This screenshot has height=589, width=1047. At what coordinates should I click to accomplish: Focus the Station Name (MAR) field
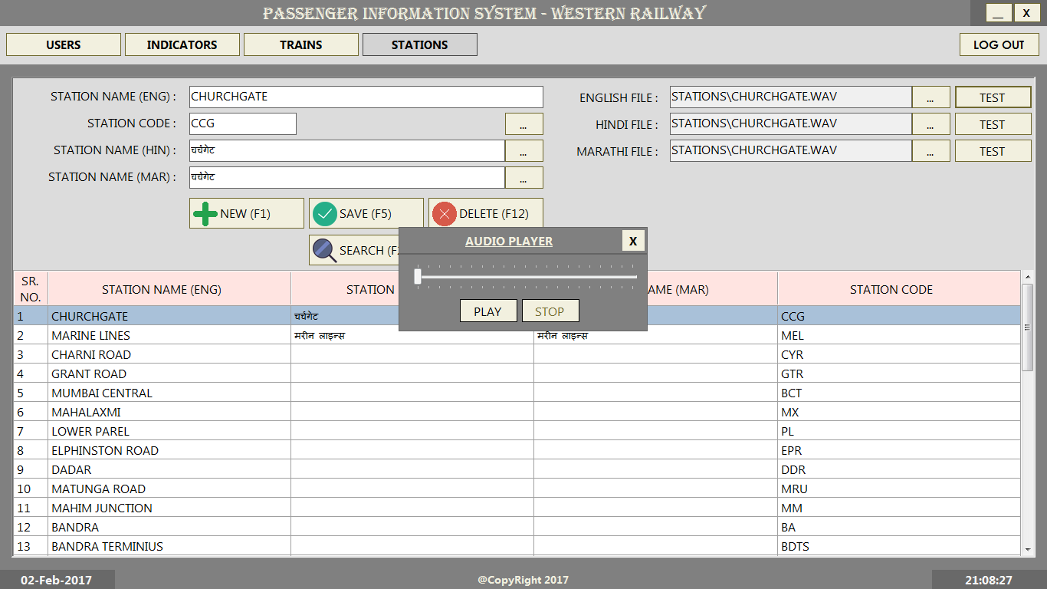click(x=346, y=177)
